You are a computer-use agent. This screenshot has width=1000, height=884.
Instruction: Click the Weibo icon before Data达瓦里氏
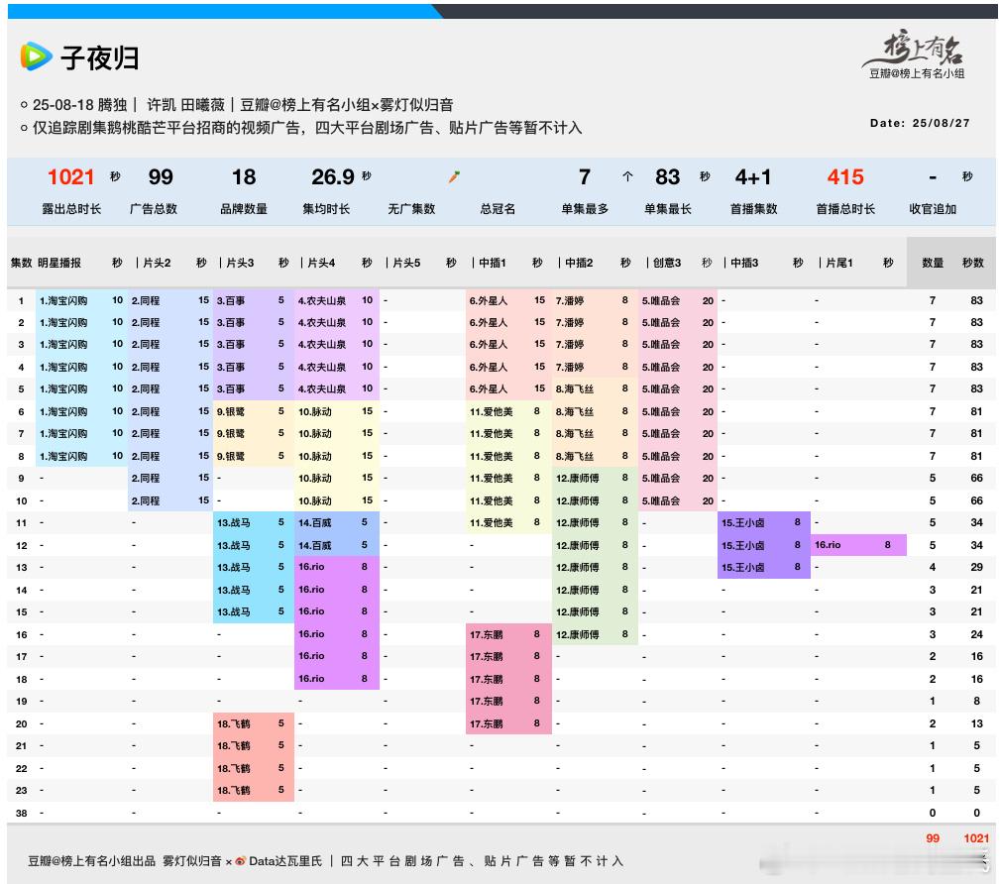(x=241, y=861)
